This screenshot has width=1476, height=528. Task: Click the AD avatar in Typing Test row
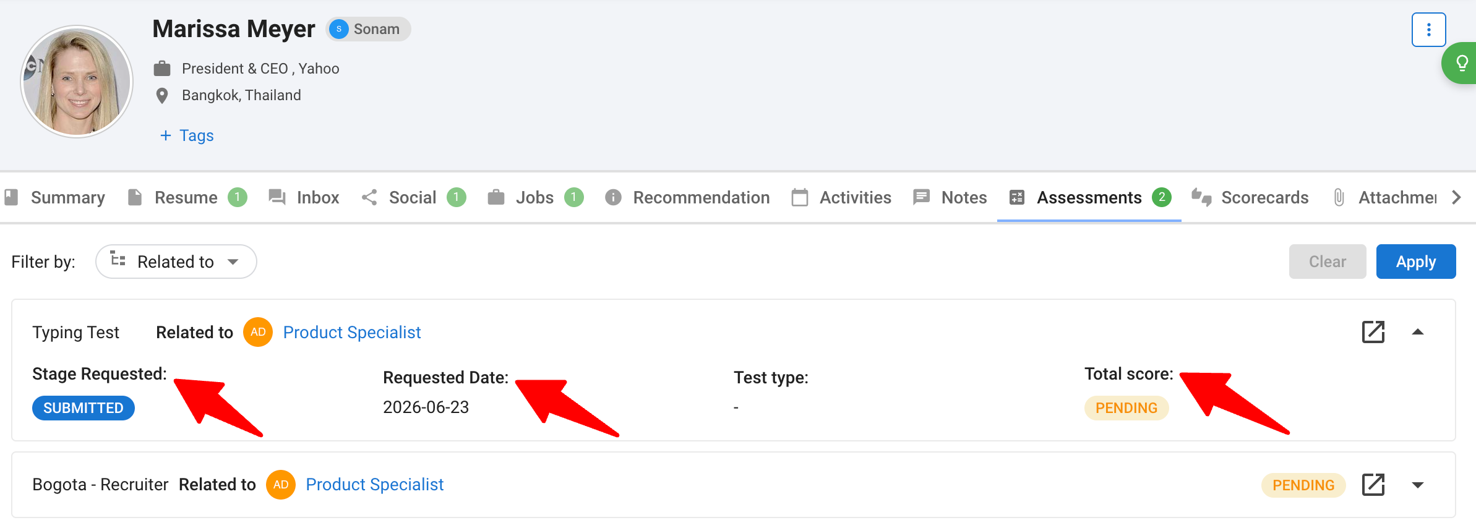pyautogui.click(x=258, y=332)
